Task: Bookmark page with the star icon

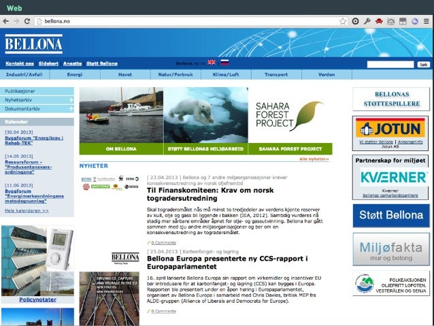Action: tap(343, 21)
